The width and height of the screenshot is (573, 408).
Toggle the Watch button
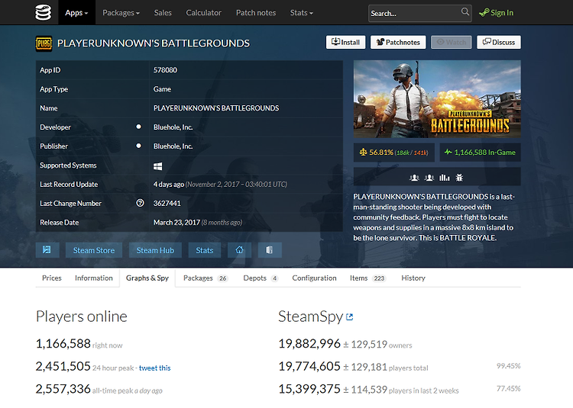pos(452,42)
